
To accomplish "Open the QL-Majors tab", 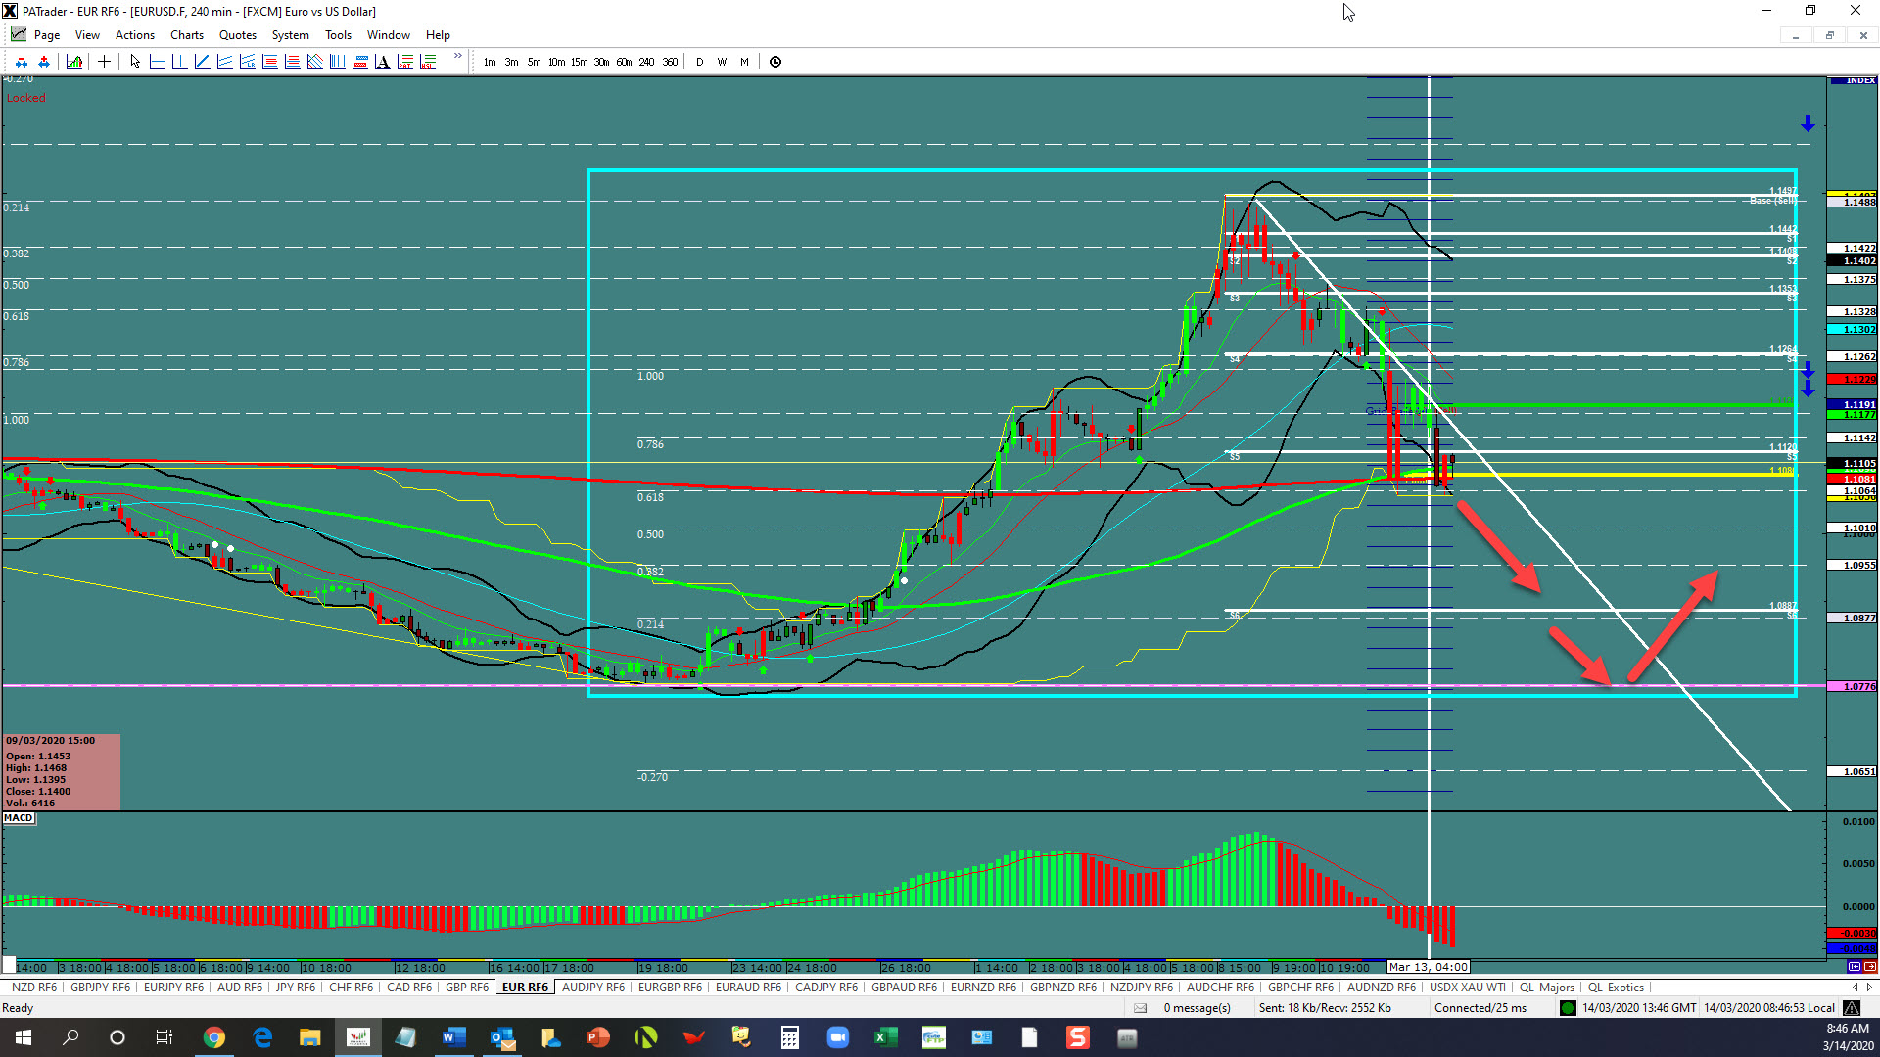I will pos(1546,988).
